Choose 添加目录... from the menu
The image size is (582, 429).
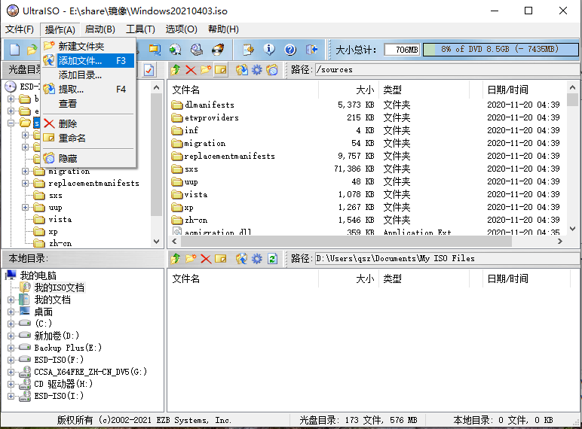click(x=88, y=75)
